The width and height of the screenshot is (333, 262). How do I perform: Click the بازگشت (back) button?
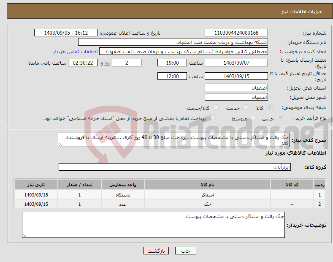pos(156,251)
